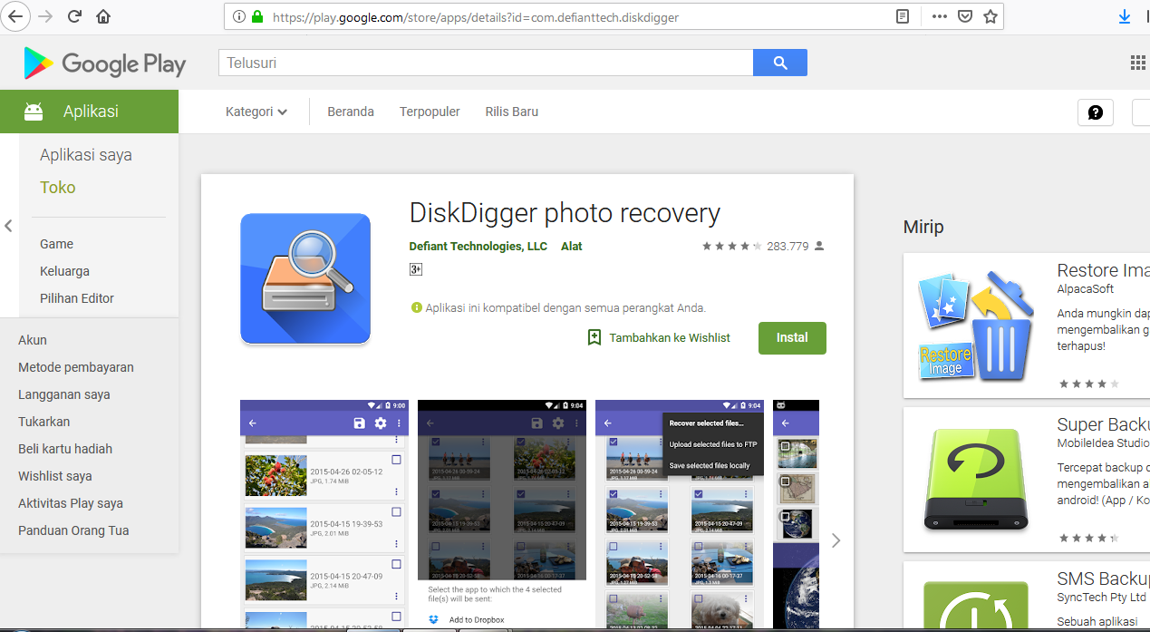Save page to Pocket icon
Screen dimensions: 1150x632
965,16
